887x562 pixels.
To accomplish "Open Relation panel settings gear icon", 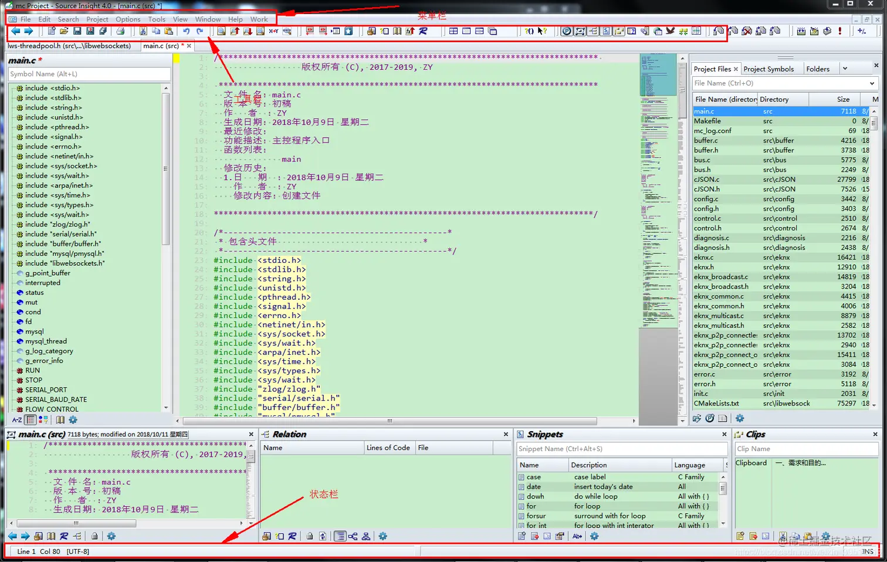I will tap(382, 536).
